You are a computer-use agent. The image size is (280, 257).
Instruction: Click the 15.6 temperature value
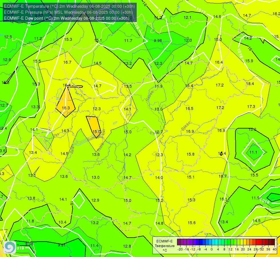[192, 223]
